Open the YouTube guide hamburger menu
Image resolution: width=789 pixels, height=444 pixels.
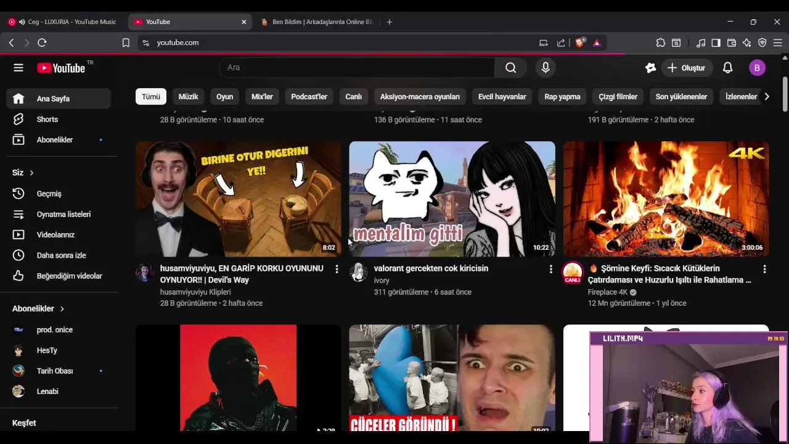pyautogui.click(x=18, y=68)
